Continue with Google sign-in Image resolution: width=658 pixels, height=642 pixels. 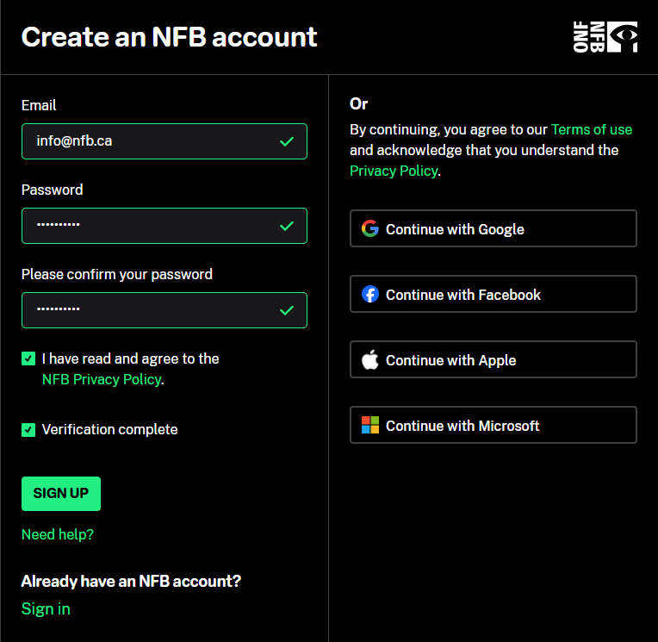(493, 229)
